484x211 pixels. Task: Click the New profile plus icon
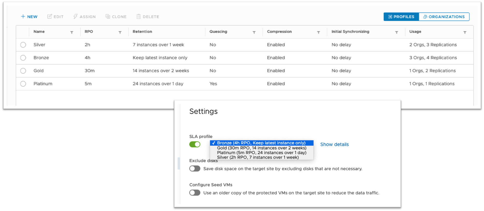click(x=23, y=16)
